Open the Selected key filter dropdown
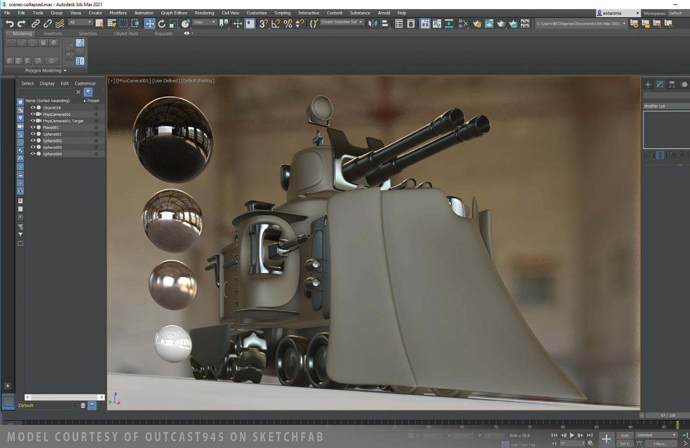This screenshot has width=690, height=448. (656, 435)
